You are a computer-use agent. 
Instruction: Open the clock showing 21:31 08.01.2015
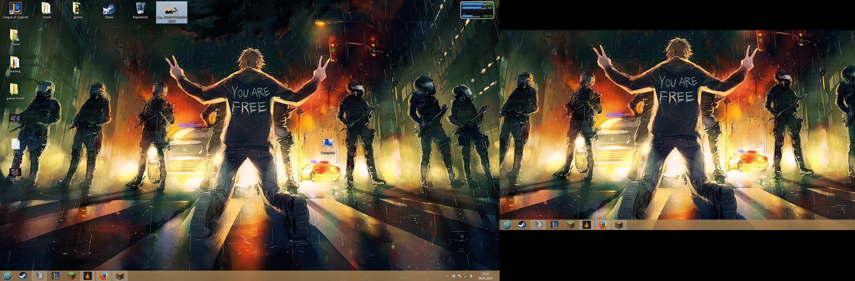point(486,276)
